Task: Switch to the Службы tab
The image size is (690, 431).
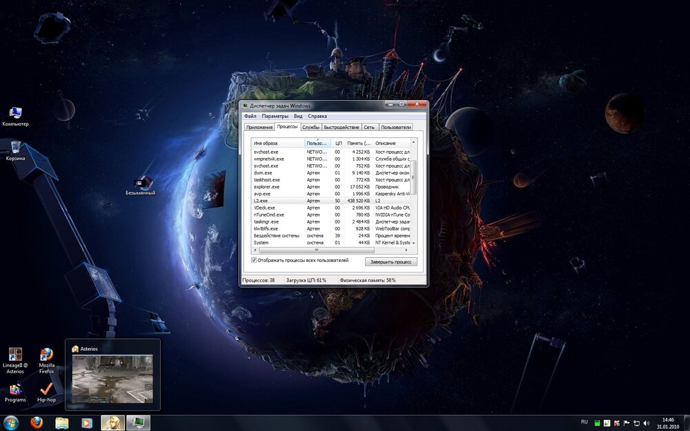Action: coord(310,127)
